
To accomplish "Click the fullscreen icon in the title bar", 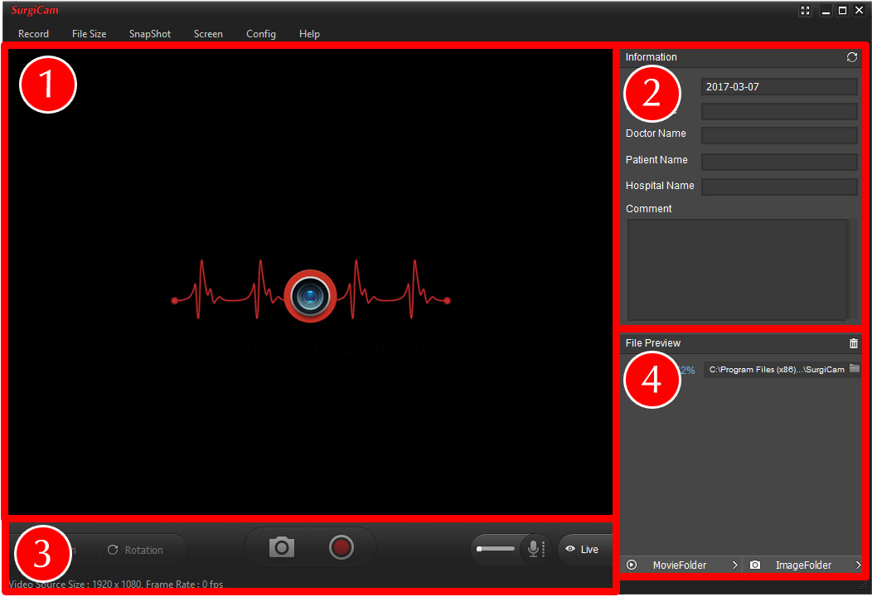I will coord(805,11).
